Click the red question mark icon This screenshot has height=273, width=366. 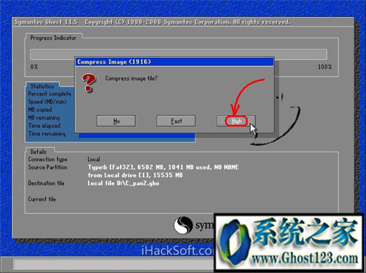point(88,83)
